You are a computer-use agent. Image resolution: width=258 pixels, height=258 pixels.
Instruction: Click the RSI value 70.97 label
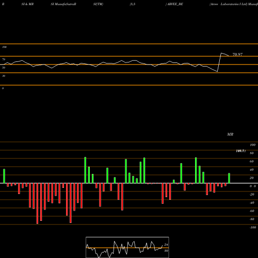(237, 54)
